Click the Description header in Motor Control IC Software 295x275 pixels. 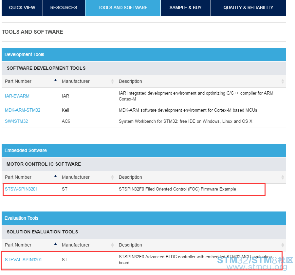[x=130, y=177]
